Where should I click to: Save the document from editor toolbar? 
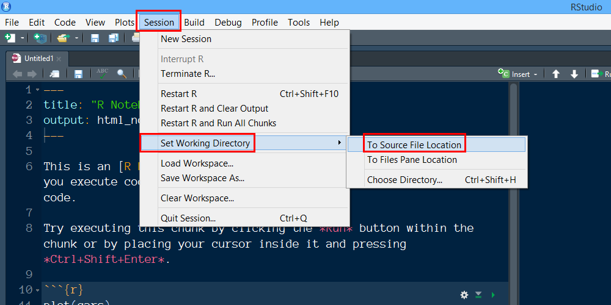coord(78,74)
